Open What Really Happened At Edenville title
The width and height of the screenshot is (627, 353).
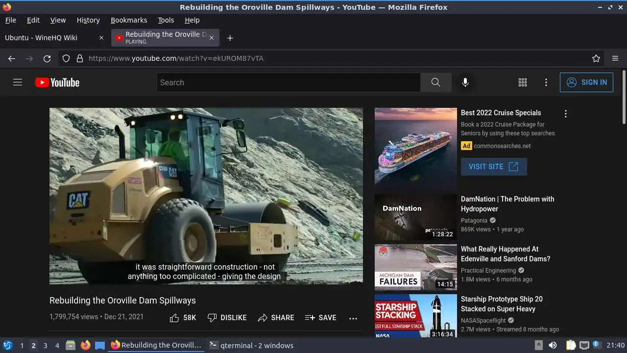tap(506, 254)
